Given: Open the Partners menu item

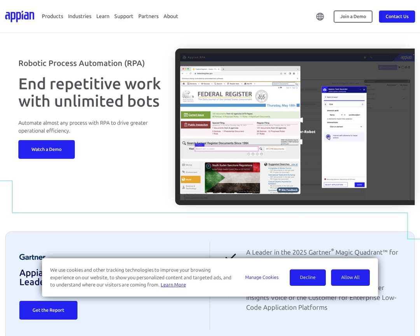Looking at the screenshot, I should click(x=148, y=16).
